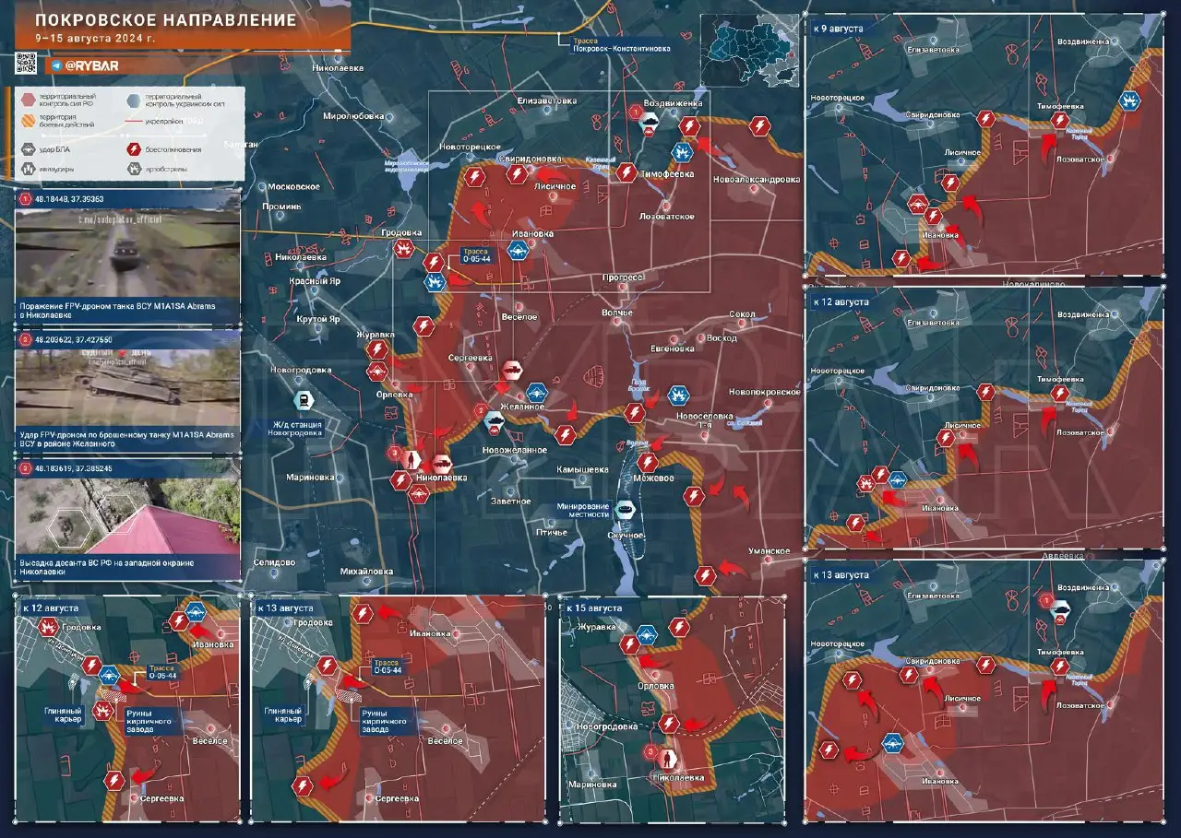Select numbered marker 2 near Желанное
Viewport: 1181px width, 838px height.
pyautogui.click(x=479, y=410)
